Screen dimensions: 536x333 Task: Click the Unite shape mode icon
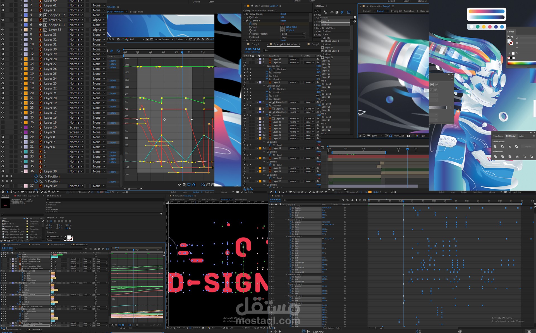(x=495, y=147)
